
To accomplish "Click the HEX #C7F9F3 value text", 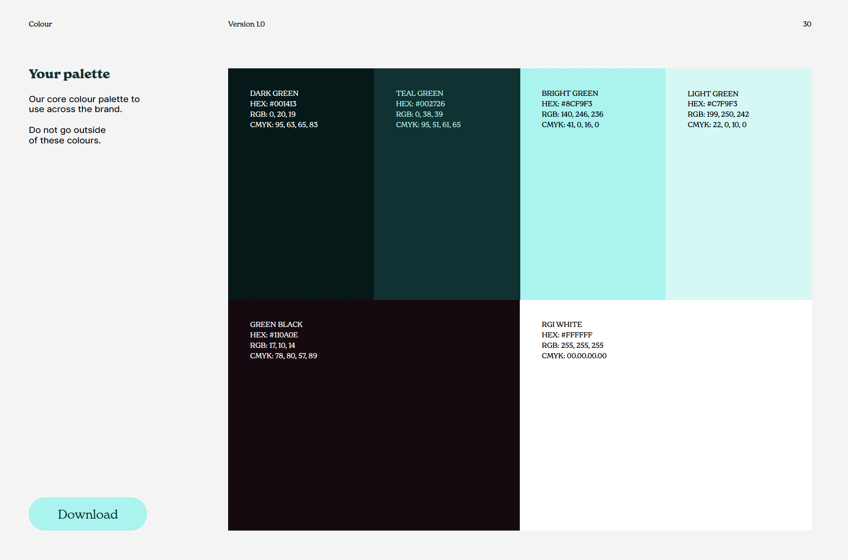I will pyautogui.click(x=712, y=104).
